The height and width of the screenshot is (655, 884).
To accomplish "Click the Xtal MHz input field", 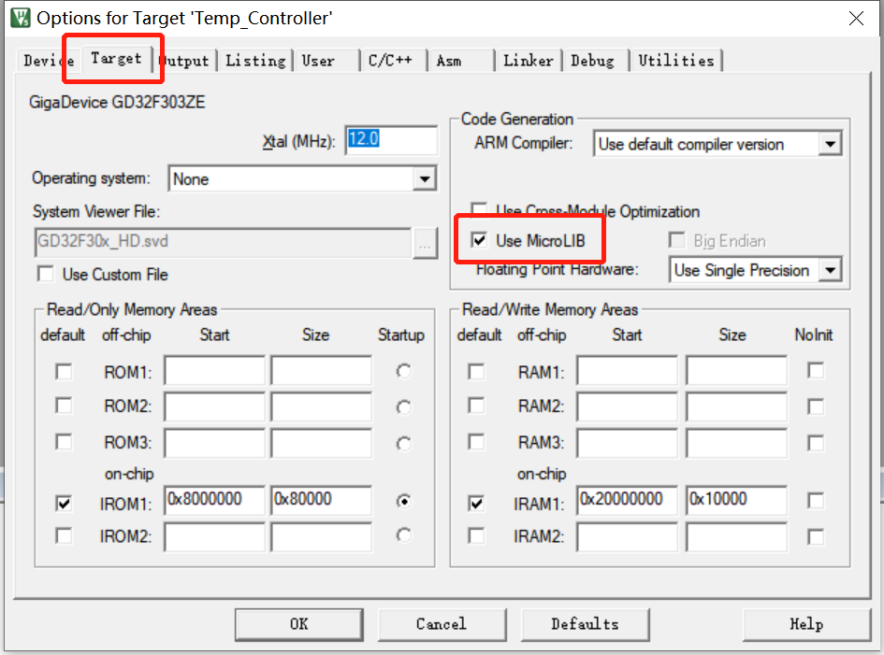I will coord(390,139).
